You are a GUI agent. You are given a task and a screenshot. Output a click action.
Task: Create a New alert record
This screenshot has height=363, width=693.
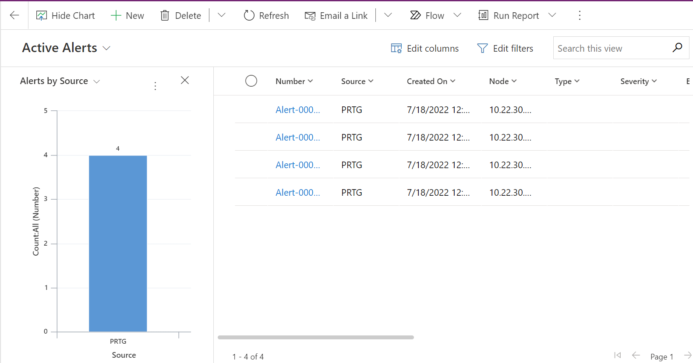(127, 15)
